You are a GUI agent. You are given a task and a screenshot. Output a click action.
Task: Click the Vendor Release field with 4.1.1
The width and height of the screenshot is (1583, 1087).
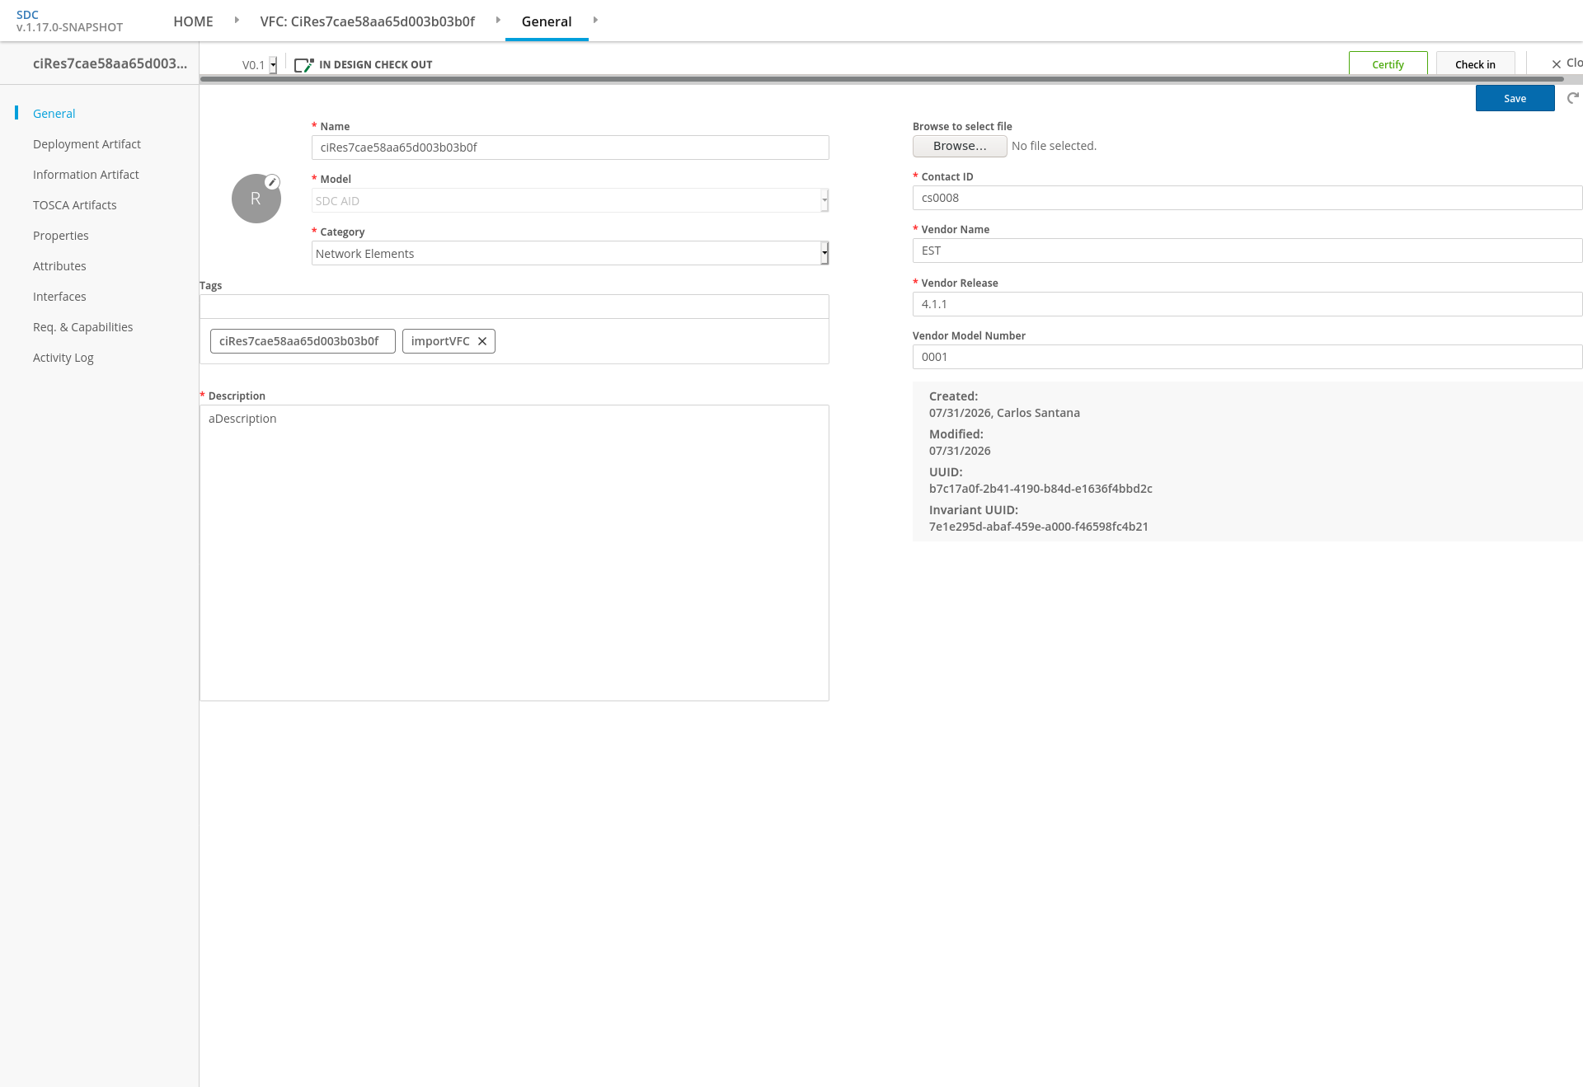(x=1247, y=304)
